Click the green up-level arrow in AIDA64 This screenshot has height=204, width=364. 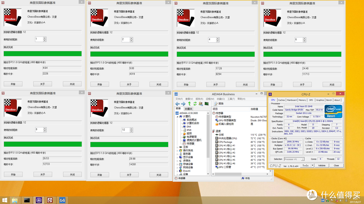click(189, 104)
